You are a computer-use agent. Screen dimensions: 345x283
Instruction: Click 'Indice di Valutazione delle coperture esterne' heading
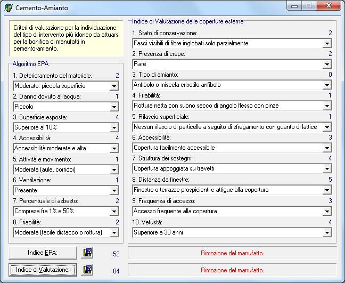188,21
